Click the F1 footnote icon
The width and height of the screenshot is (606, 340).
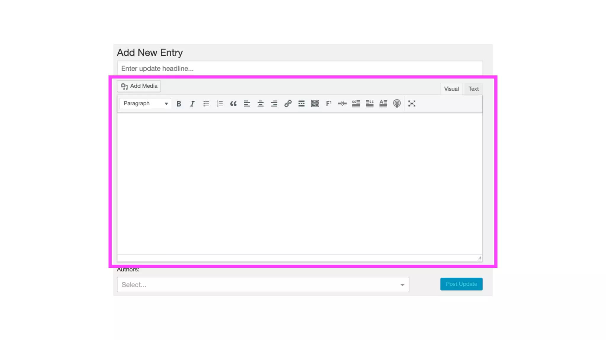coord(328,104)
